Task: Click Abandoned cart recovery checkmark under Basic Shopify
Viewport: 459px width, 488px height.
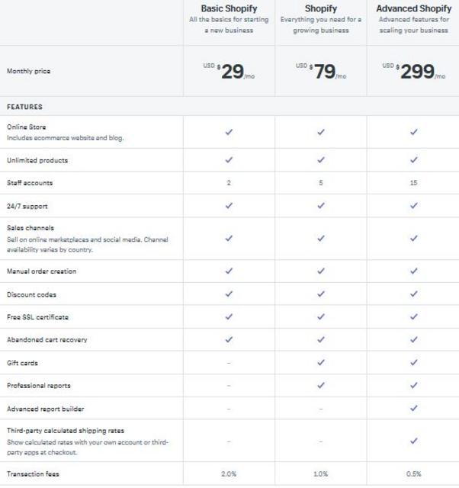Action: coord(229,339)
